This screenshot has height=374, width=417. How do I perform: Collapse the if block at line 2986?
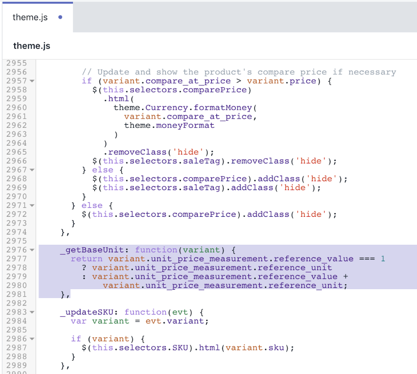[32, 339]
